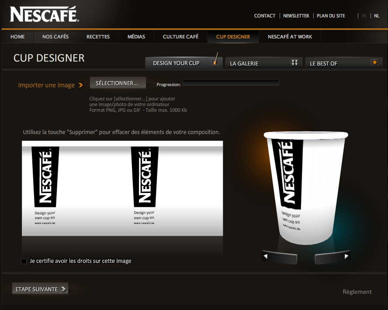Check the image rights certification box

pyautogui.click(x=24, y=261)
